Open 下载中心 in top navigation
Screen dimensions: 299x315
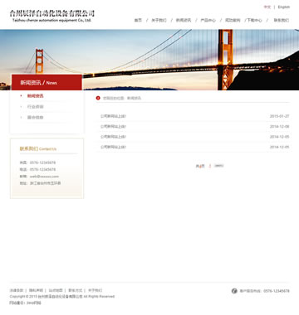[254, 20]
